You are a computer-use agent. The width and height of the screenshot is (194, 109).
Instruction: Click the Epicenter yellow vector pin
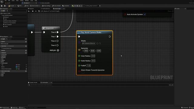coord(79,50)
